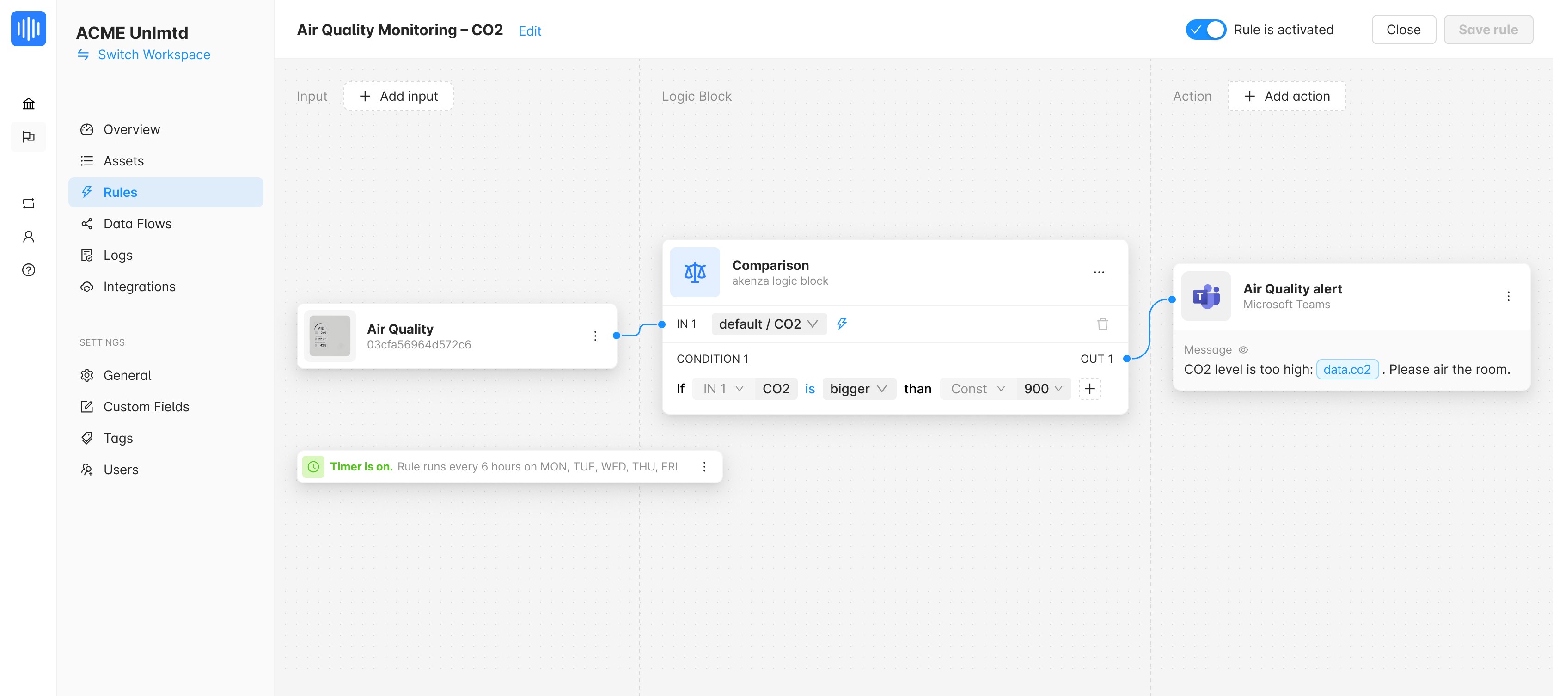
Task: Click the scales icon on the Comparison block
Action: pyautogui.click(x=695, y=272)
